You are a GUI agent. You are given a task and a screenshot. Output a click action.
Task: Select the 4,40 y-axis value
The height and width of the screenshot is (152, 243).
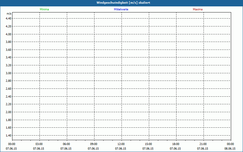9,19
